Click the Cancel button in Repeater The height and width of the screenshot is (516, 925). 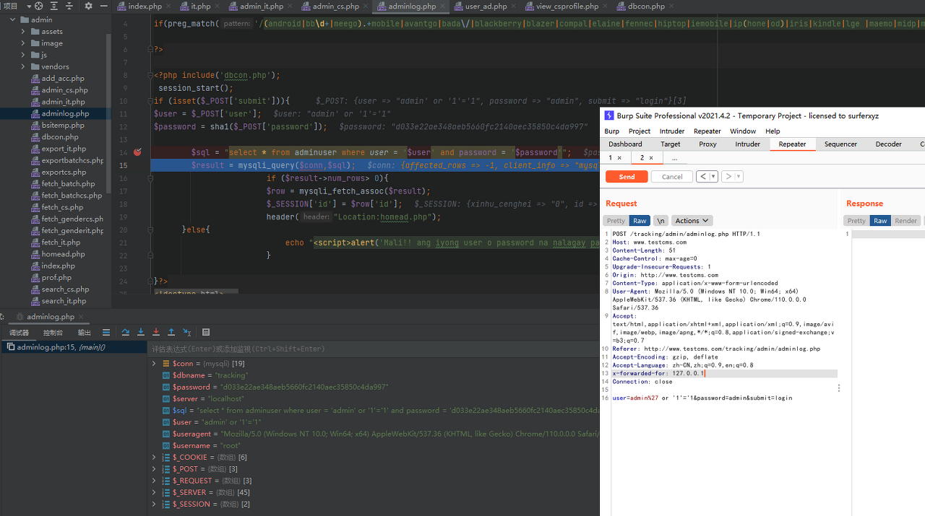672,177
